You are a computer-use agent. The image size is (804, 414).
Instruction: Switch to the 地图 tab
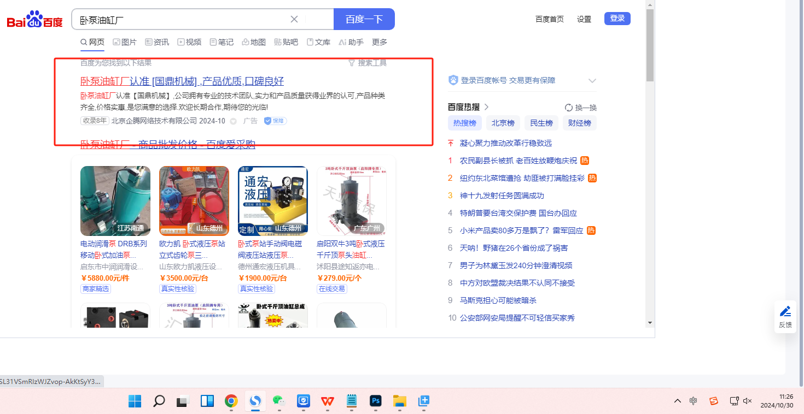[x=254, y=42]
